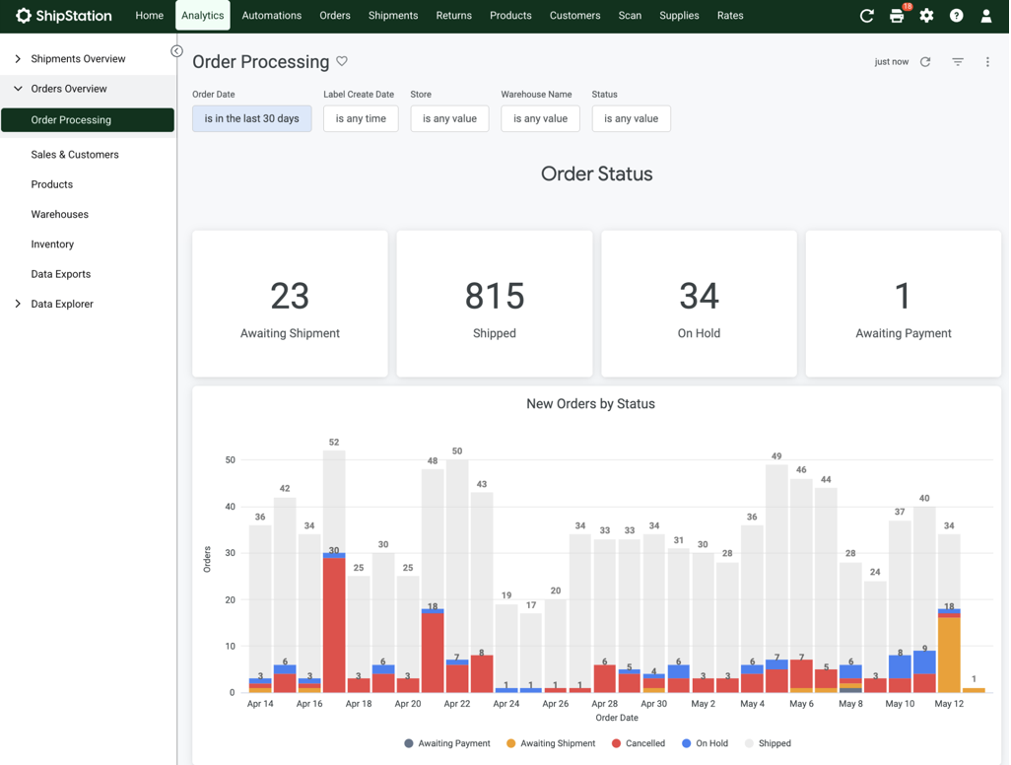
Task: Toggle Awaiting Shipment legend series
Action: (x=551, y=743)
